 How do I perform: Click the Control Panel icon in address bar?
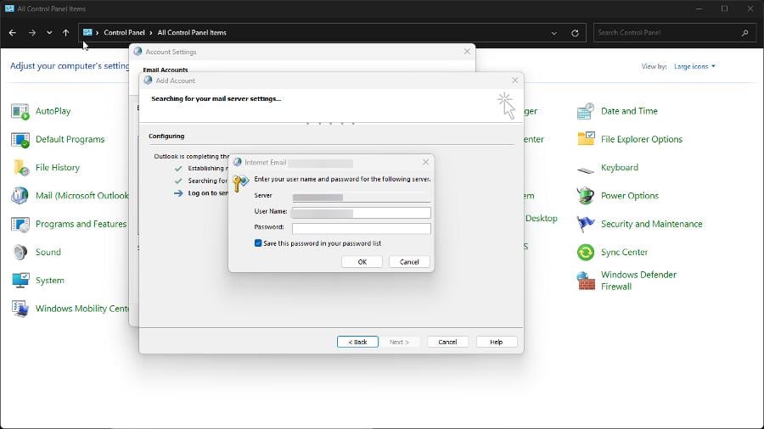coord(87,32)
